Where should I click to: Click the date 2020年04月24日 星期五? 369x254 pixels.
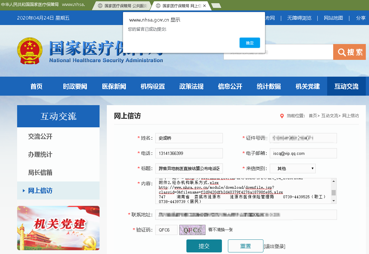[43, 18]
